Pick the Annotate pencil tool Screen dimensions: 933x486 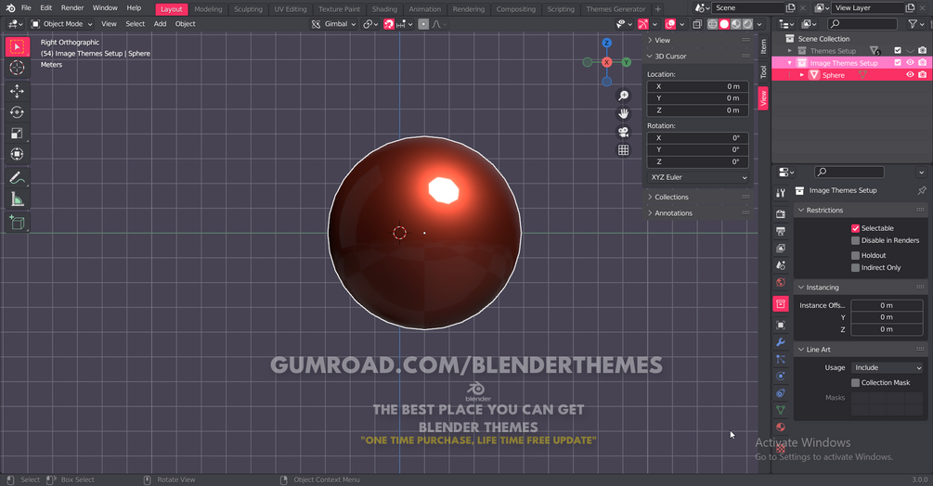coord(18,178)
